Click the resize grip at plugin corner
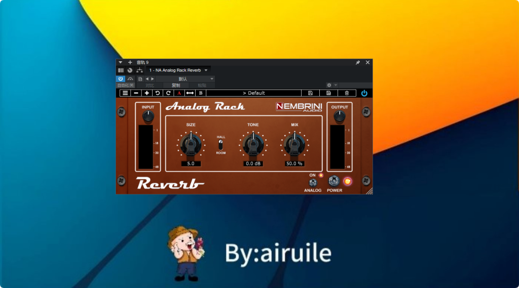Screen dimensions: 519x288 [x=369, y=191]
